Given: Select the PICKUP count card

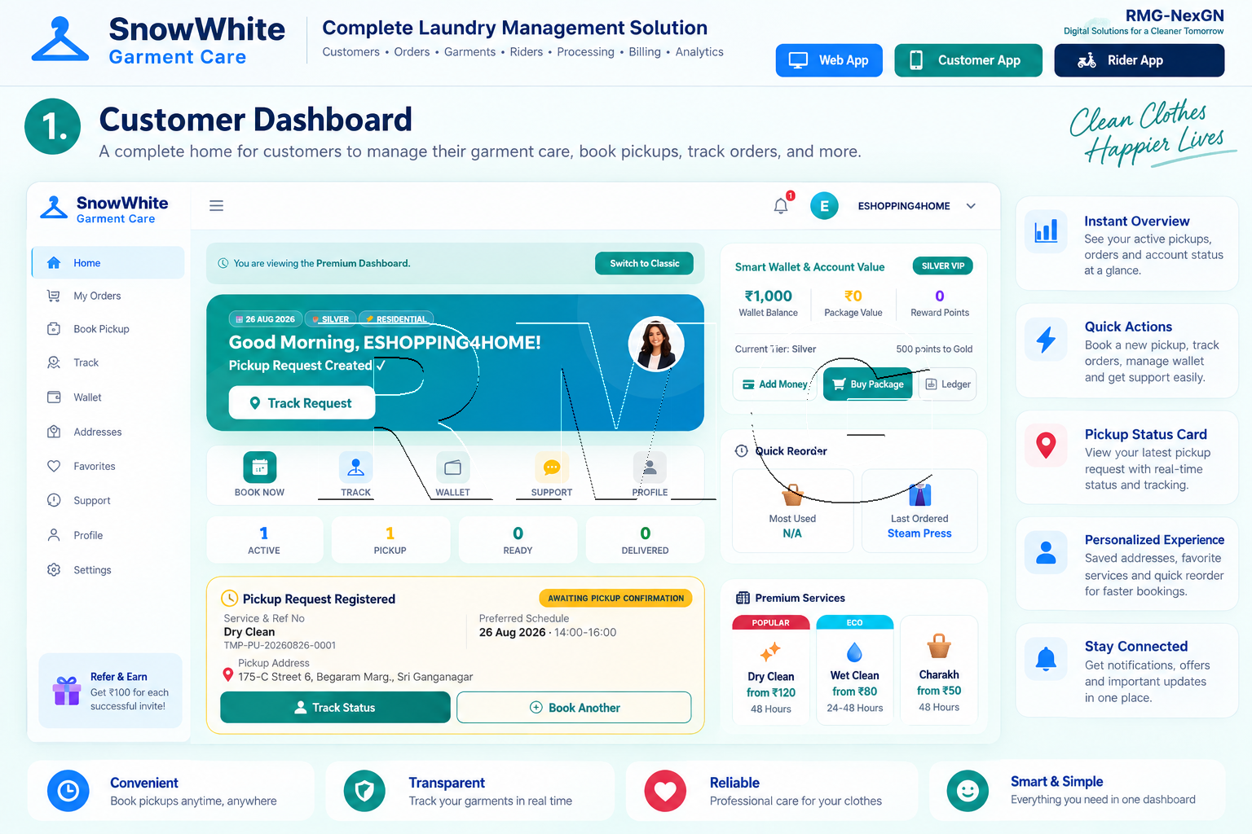Looking at the screenshot, I should 390,540.
